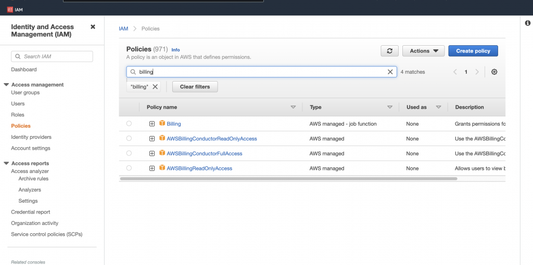Click the Create policy button

coord(473,51)
